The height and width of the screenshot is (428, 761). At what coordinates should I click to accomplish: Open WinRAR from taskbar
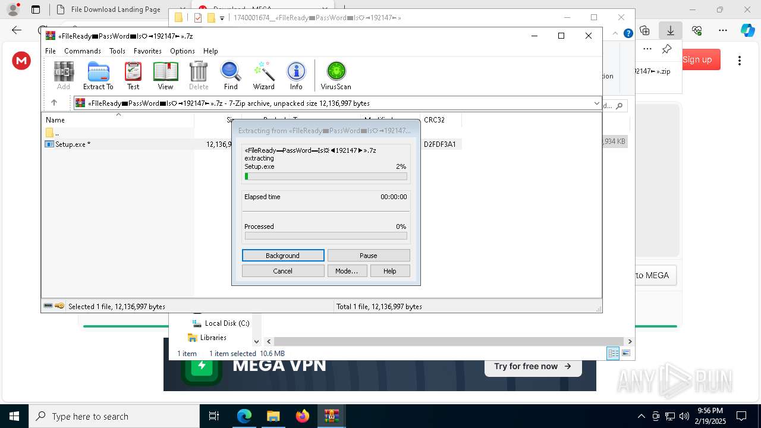pyautogui.click(x=331, y=416)
